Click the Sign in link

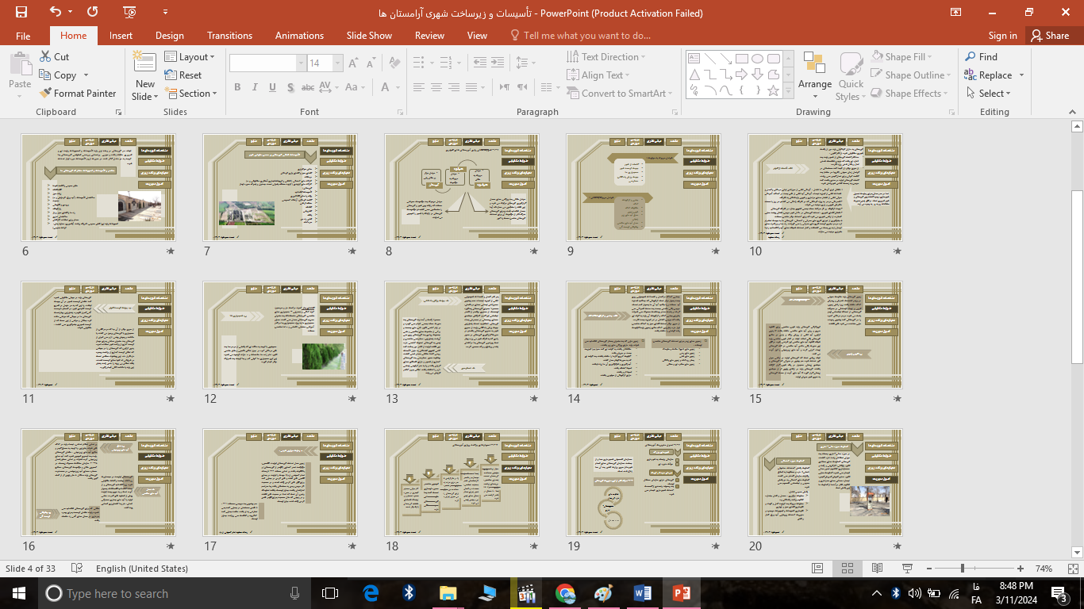click(x=1002, y=36)
